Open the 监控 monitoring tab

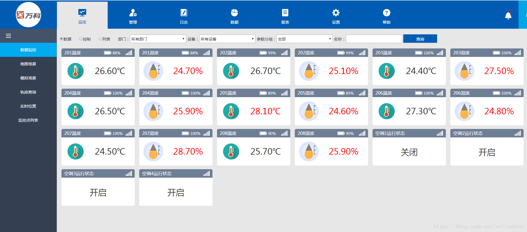(82, 15)
